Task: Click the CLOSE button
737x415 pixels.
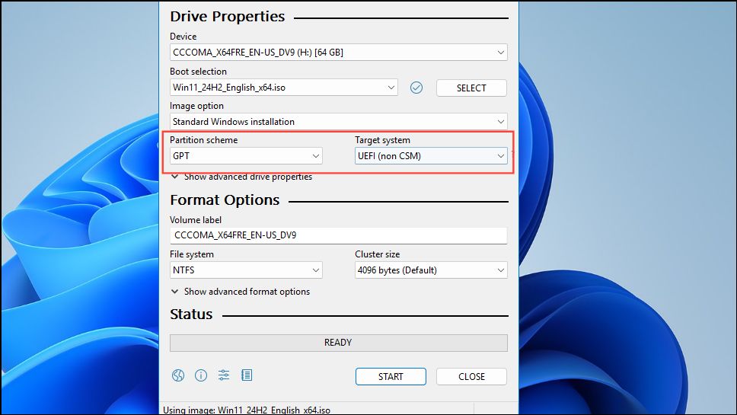Action: click(x=471, y=376)
